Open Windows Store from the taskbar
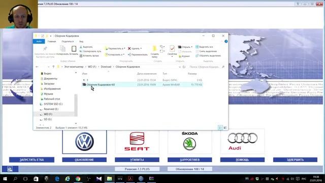Viewport: 325px width, 183px height. (x=36, y=178)
